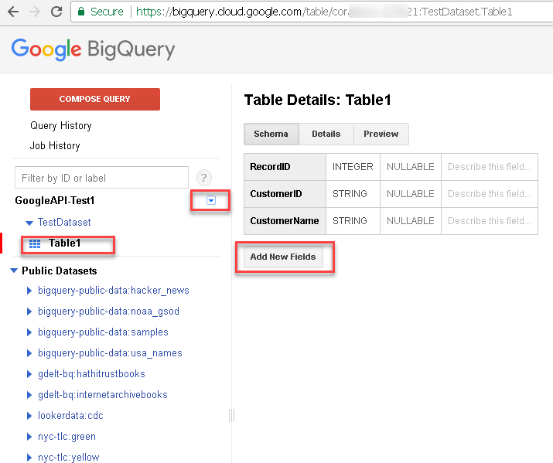553x463 pixels.
Task: Click the CustomerName field name cell
Action: tap(285, 221)
